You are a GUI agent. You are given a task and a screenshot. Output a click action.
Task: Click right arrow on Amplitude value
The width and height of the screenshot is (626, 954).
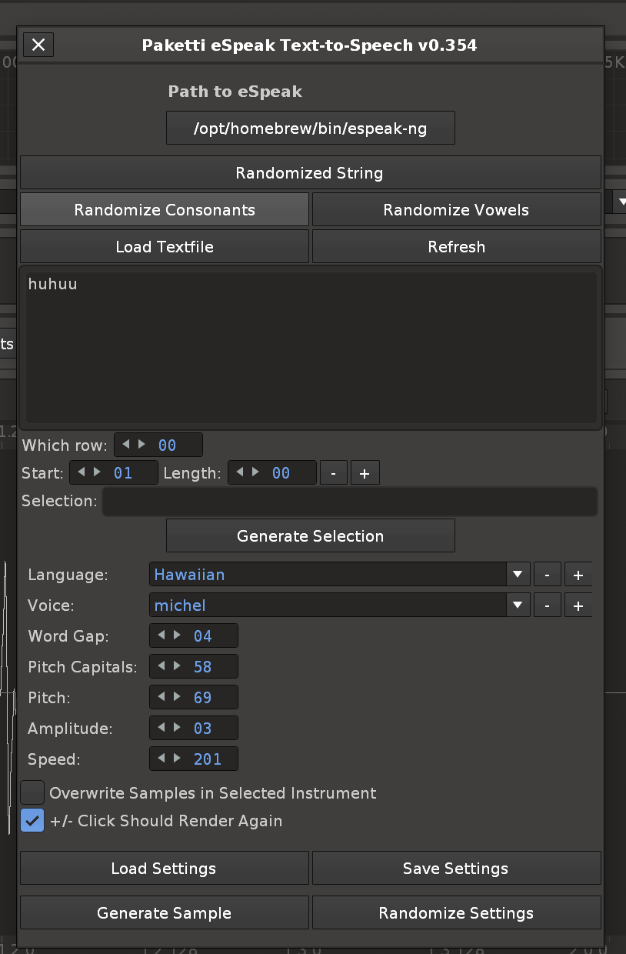[178, 728]
